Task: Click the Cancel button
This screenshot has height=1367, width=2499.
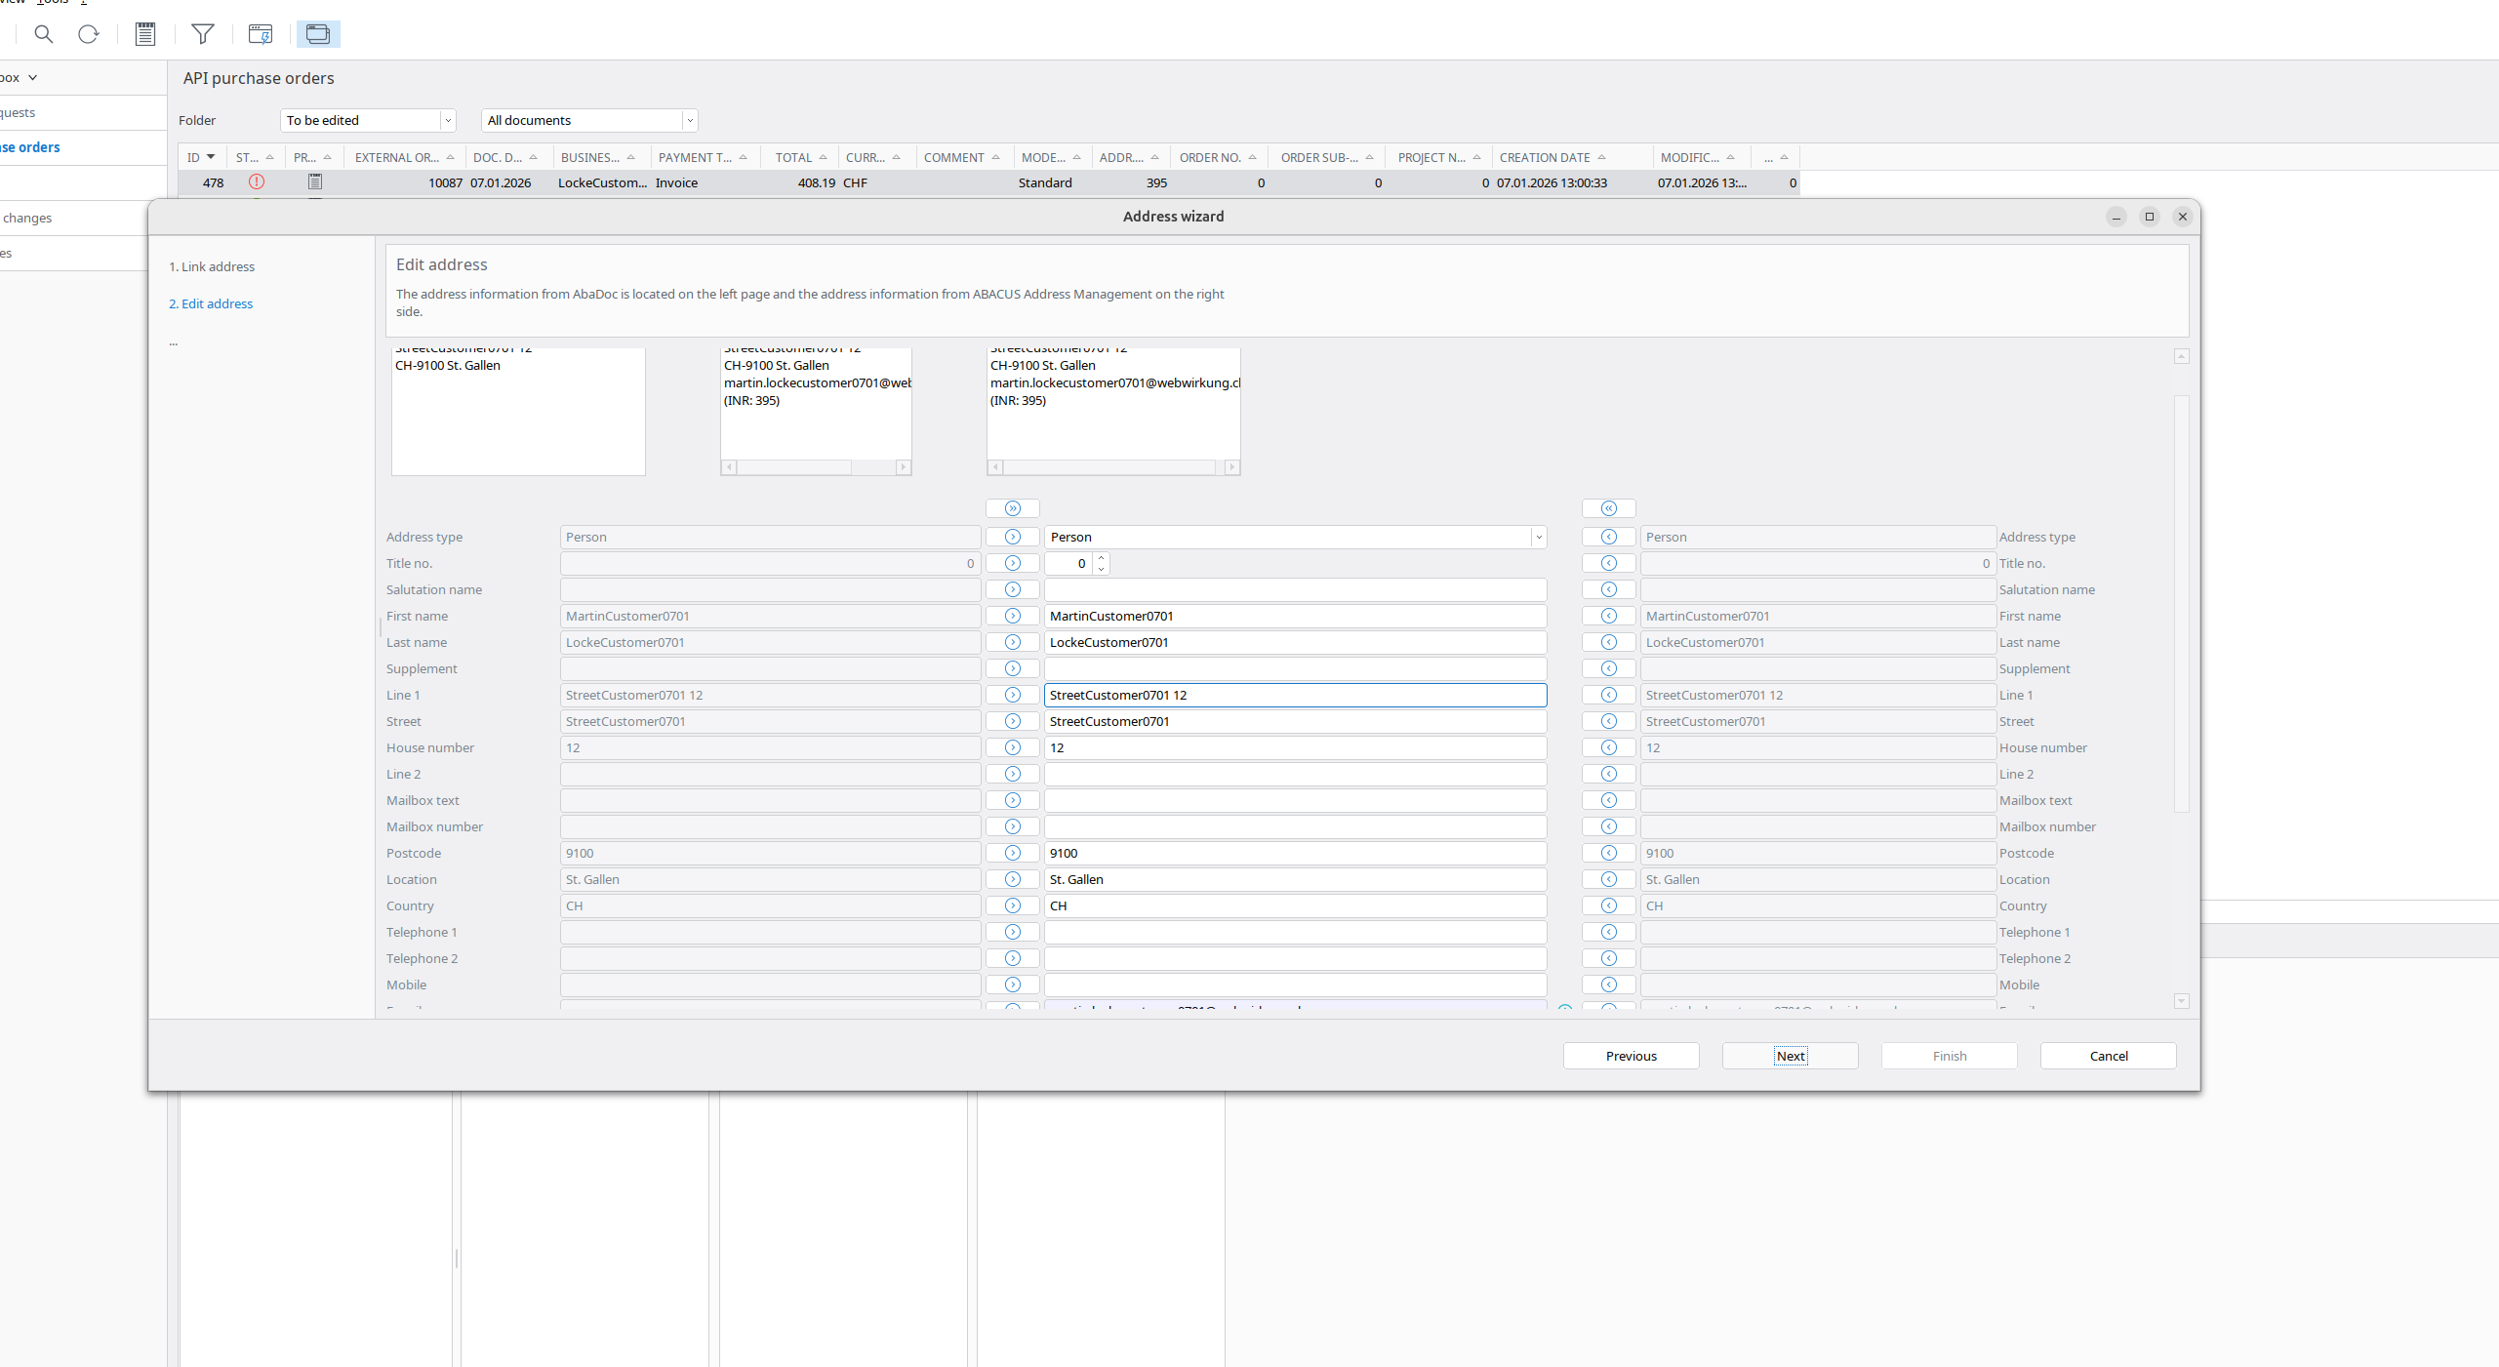Action: click(x=2107, y=1056)
